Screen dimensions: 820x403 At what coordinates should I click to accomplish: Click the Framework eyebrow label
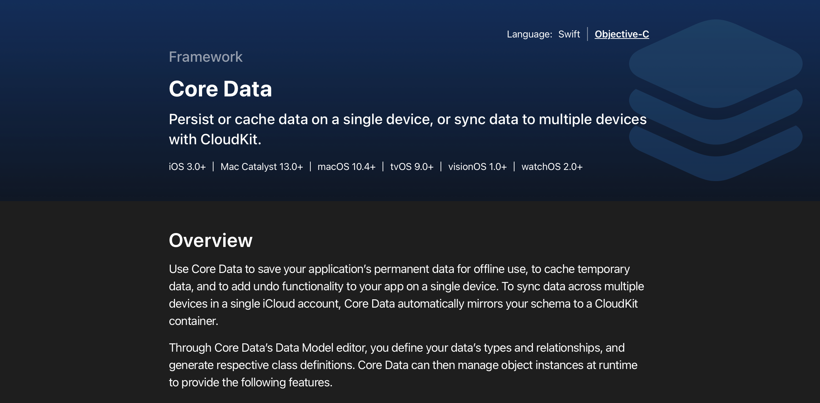tap(206, 57)
